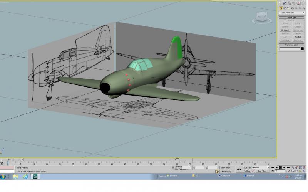
Task: Collapse the Name and Color rollout
Action: [291, 45]
